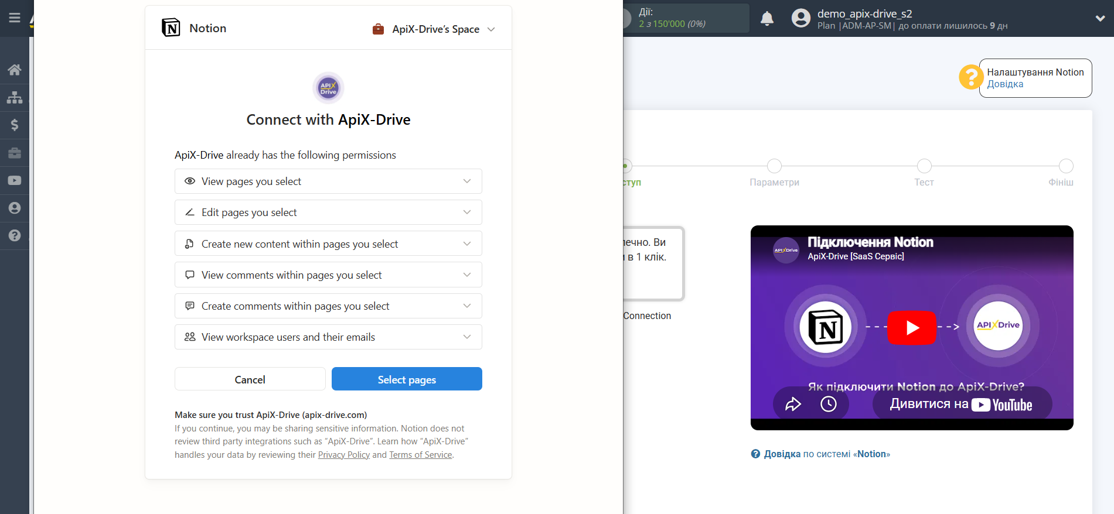Click the ApiX Drive logo circle in the video thumbnail
Viewport: 1114px width, 514px height.
pyautogui.click(x=998, y=325)
